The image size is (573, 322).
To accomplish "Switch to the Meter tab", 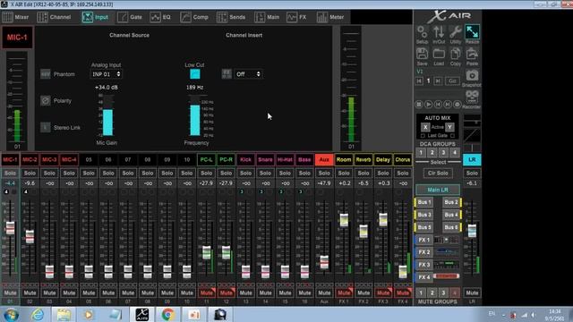I will [330, 17].
